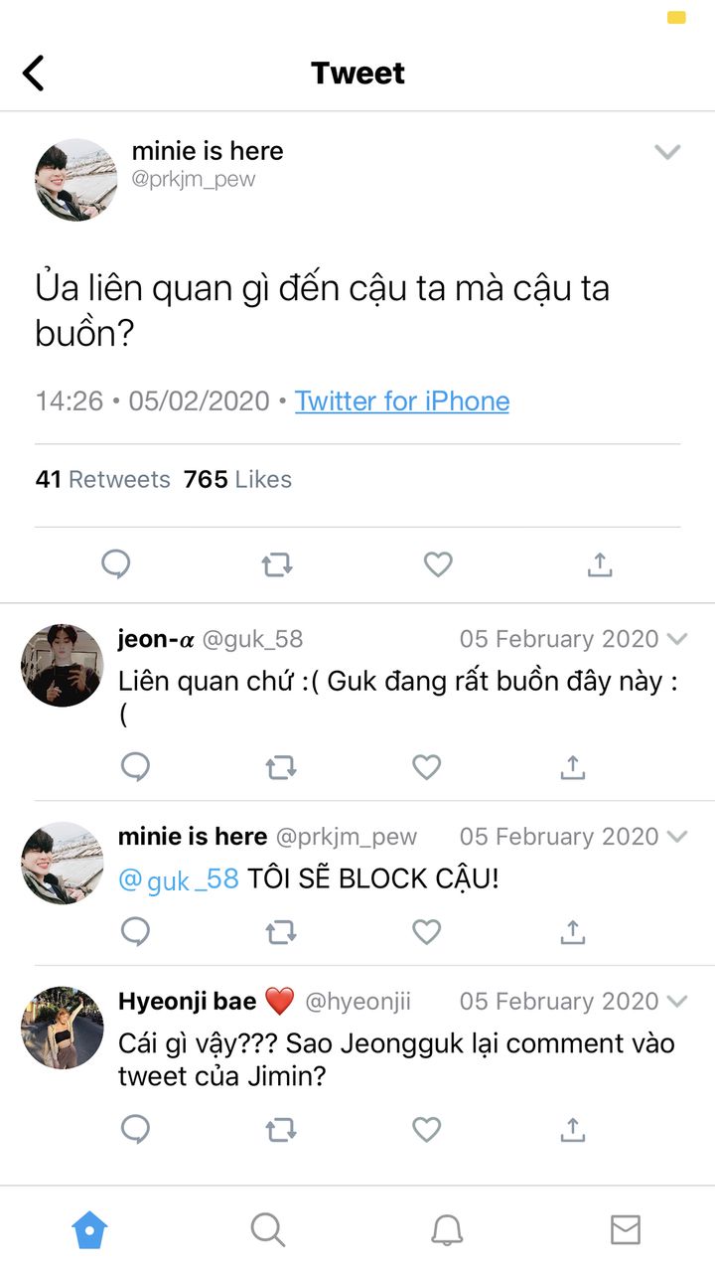Open the @guk_58 mention link
This screenshot has width=715, height=1272.
click(179, 879)
